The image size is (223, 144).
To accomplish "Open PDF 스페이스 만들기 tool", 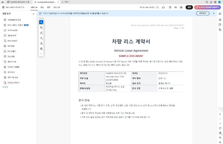I will [x=16, y=25].
